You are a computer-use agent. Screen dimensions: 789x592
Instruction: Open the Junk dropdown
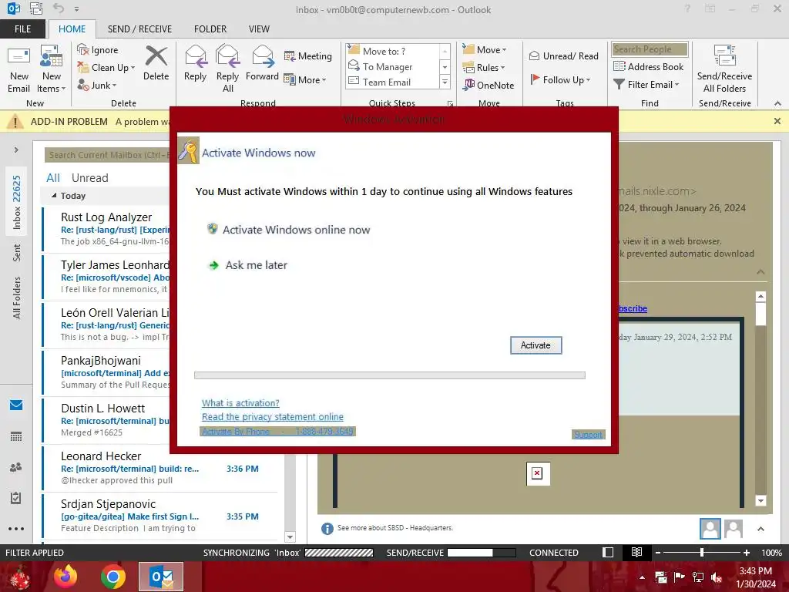pos(97,85)
